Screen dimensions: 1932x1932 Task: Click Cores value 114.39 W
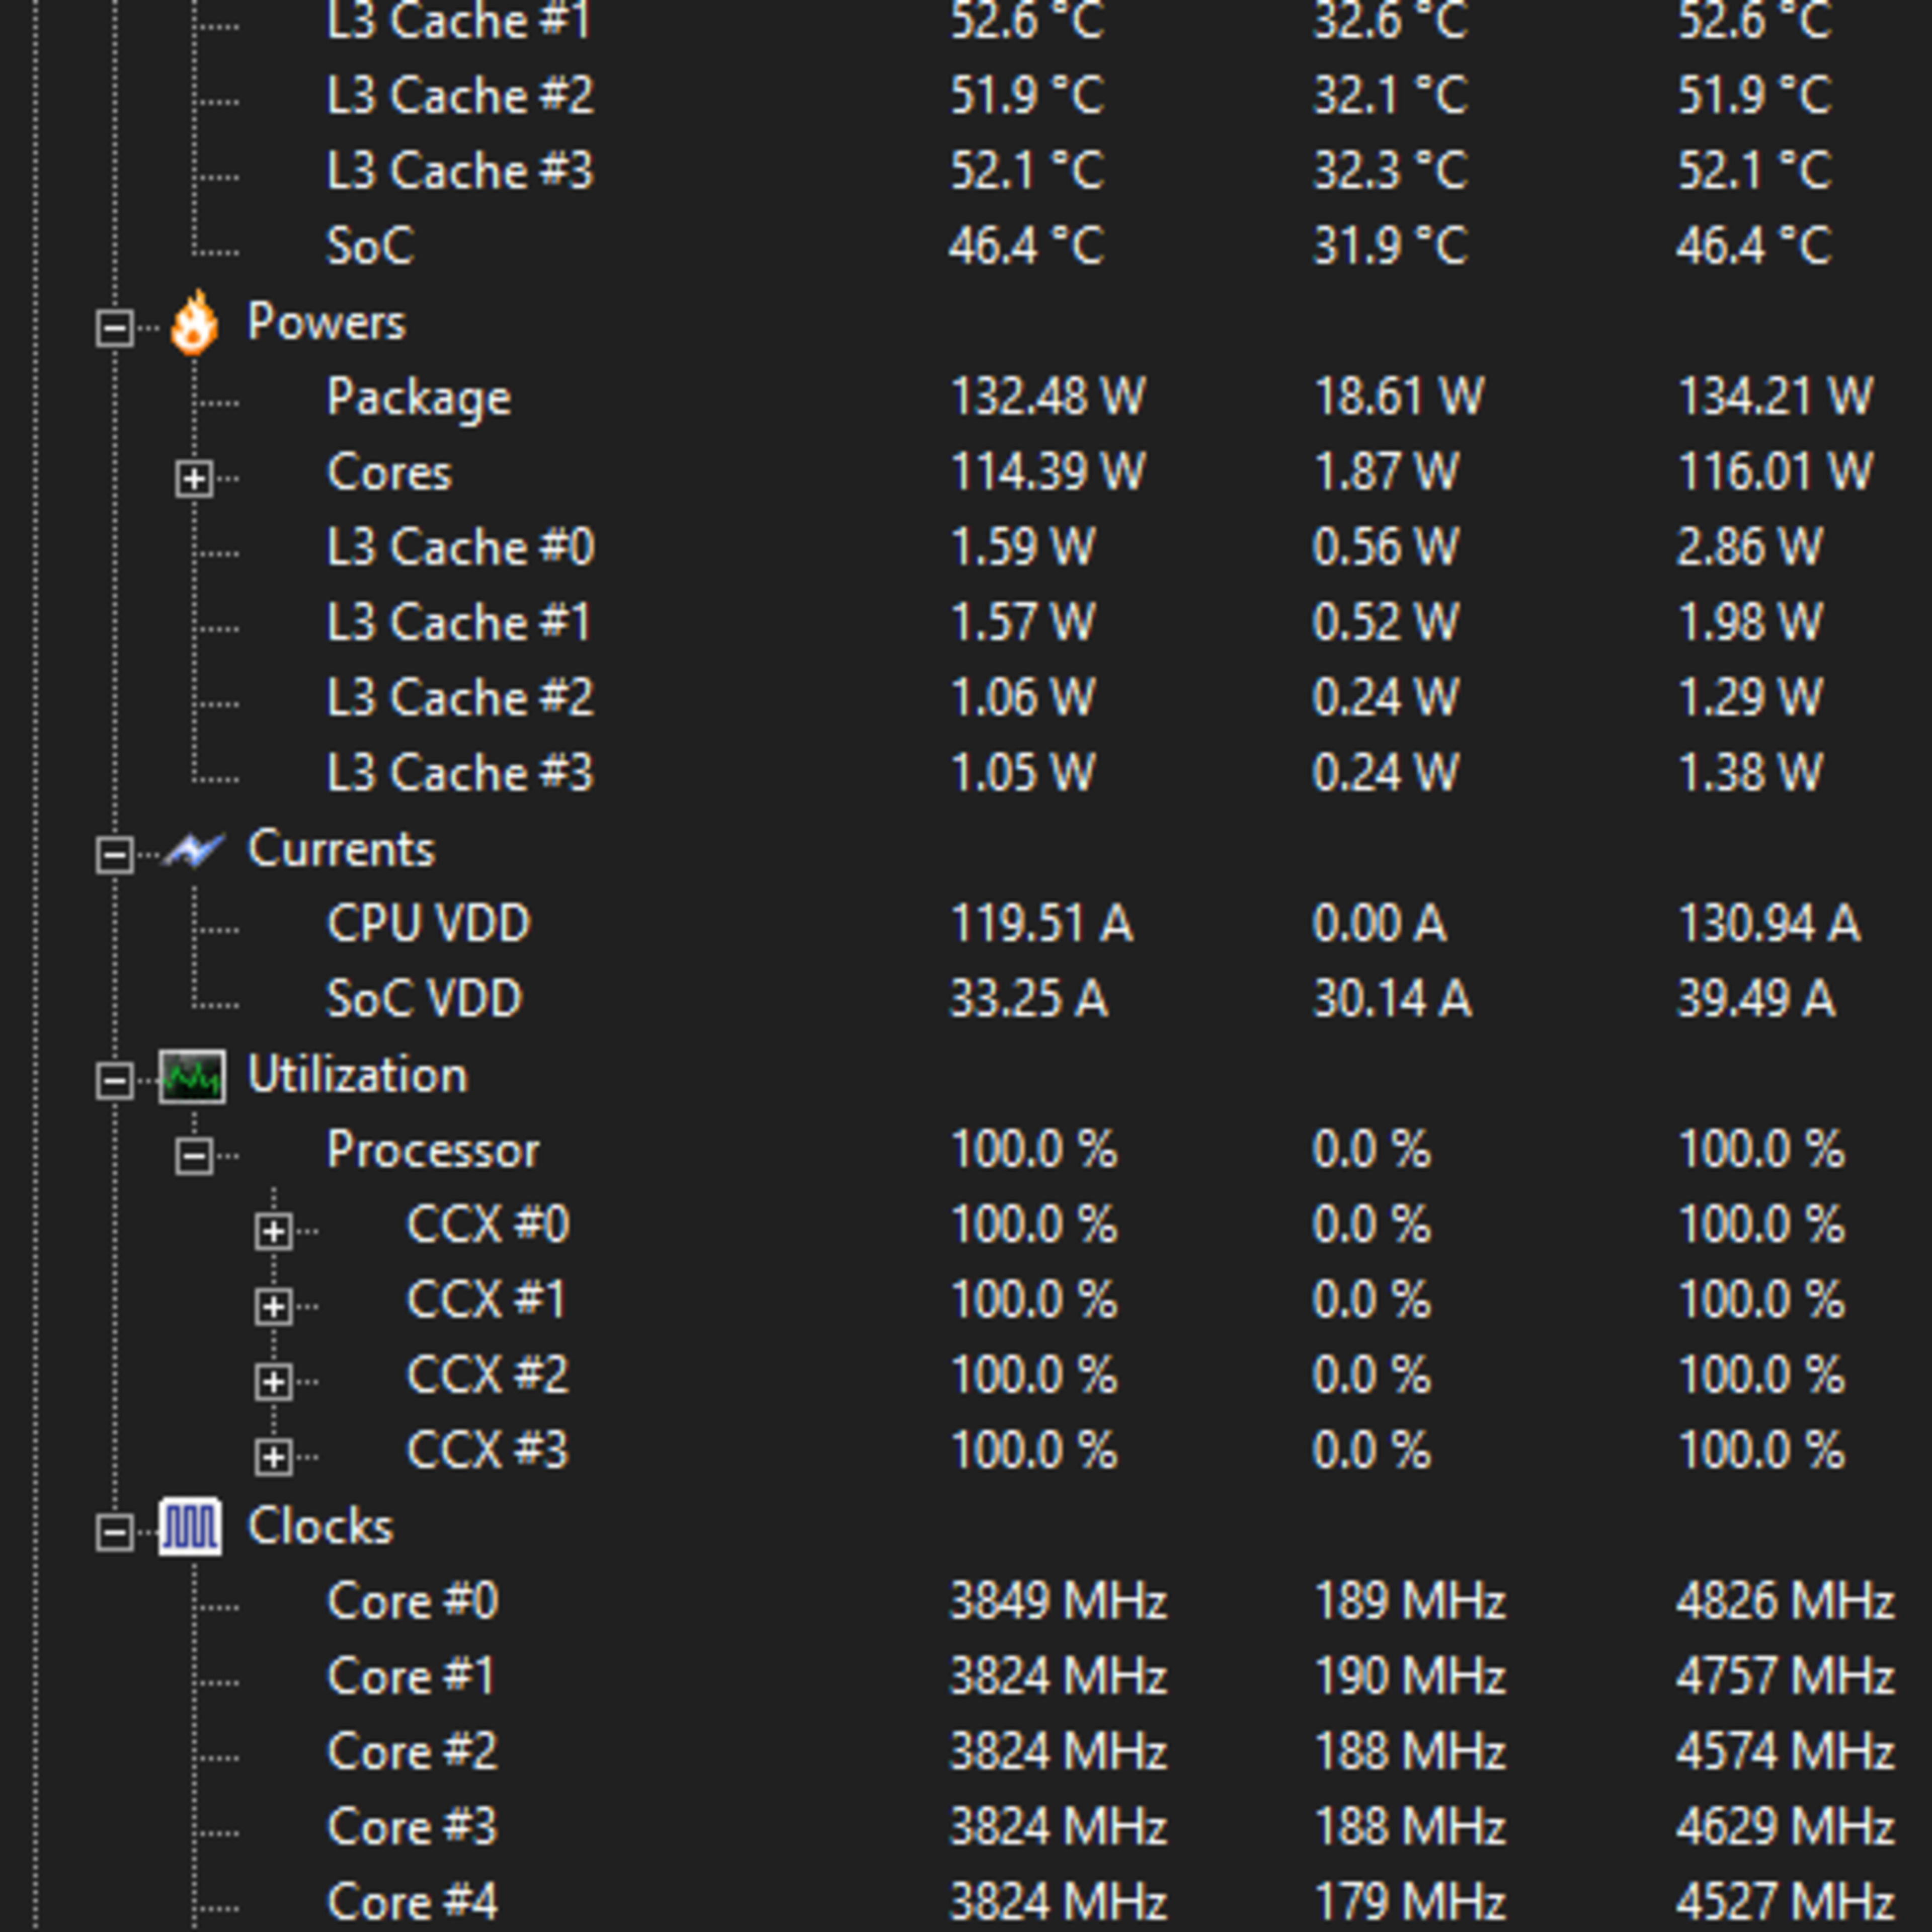[x=1047, y=472]
